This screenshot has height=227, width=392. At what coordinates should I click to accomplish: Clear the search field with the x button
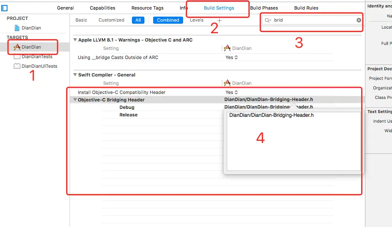pyautogui.click(x=359, y=20)
